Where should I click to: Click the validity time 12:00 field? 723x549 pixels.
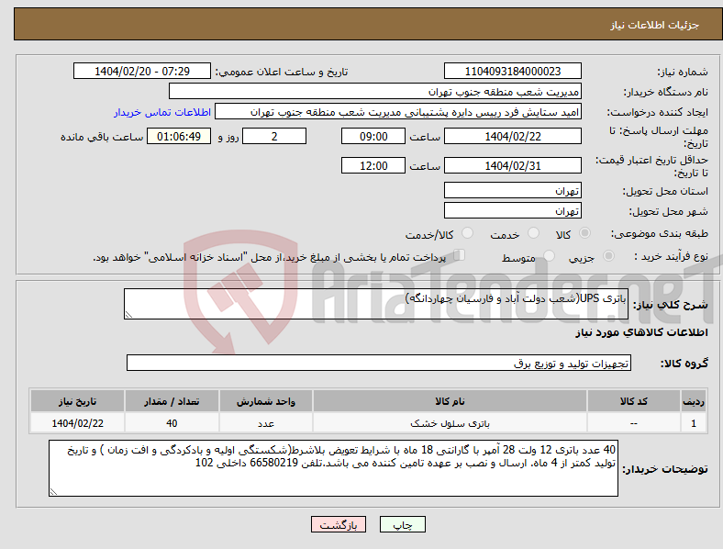tap(373, 165)
